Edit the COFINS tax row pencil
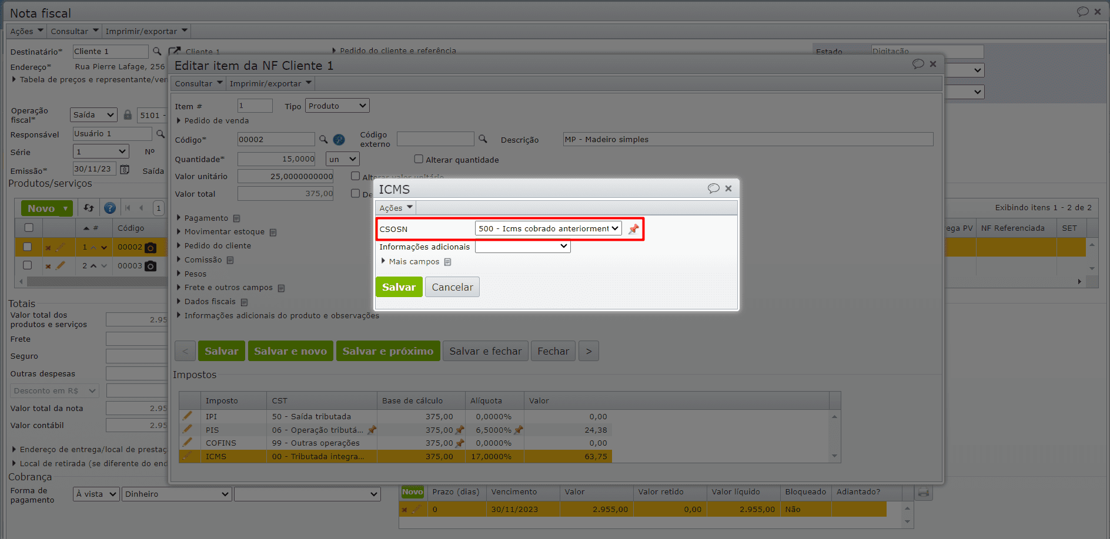Viewport: 1110px width, 539px height. pos(188,442)
